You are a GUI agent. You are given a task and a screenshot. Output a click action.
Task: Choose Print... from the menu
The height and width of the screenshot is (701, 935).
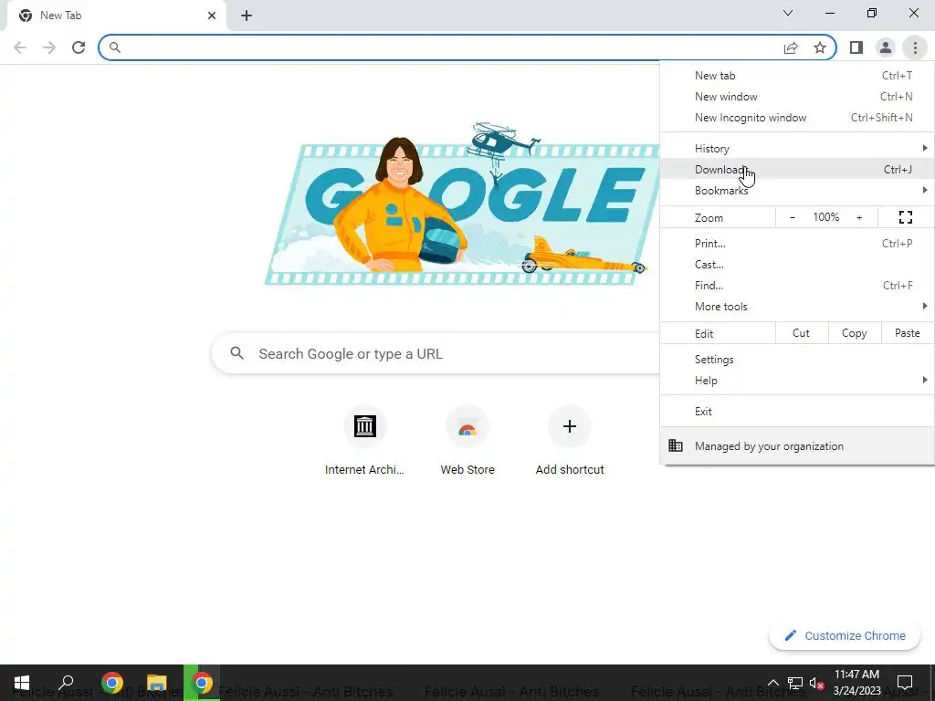[797, 243]
